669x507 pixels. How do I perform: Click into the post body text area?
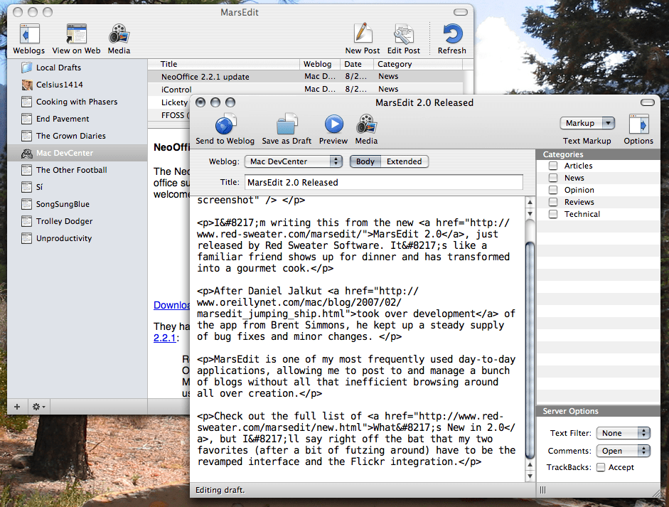click(358, 339)
